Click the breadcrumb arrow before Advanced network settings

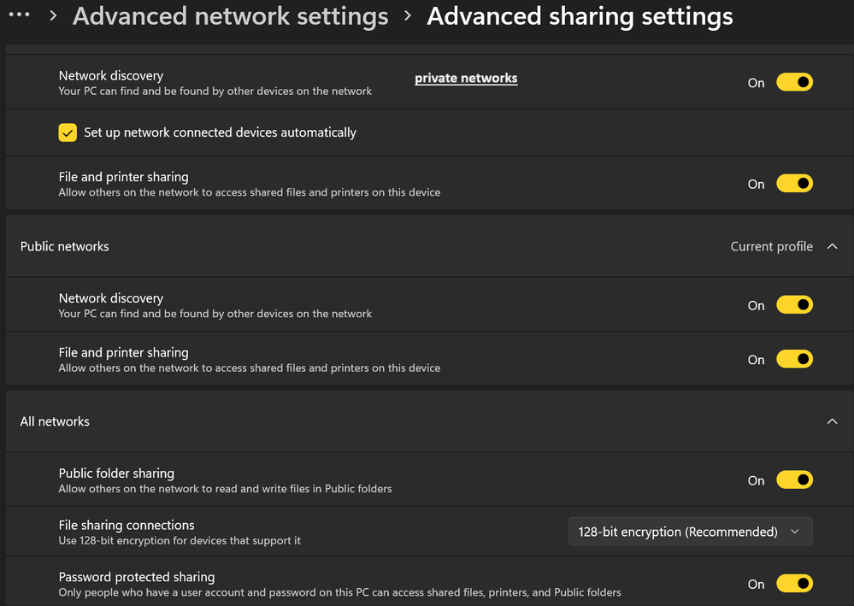pyautogui.click(x=53, y=15)
